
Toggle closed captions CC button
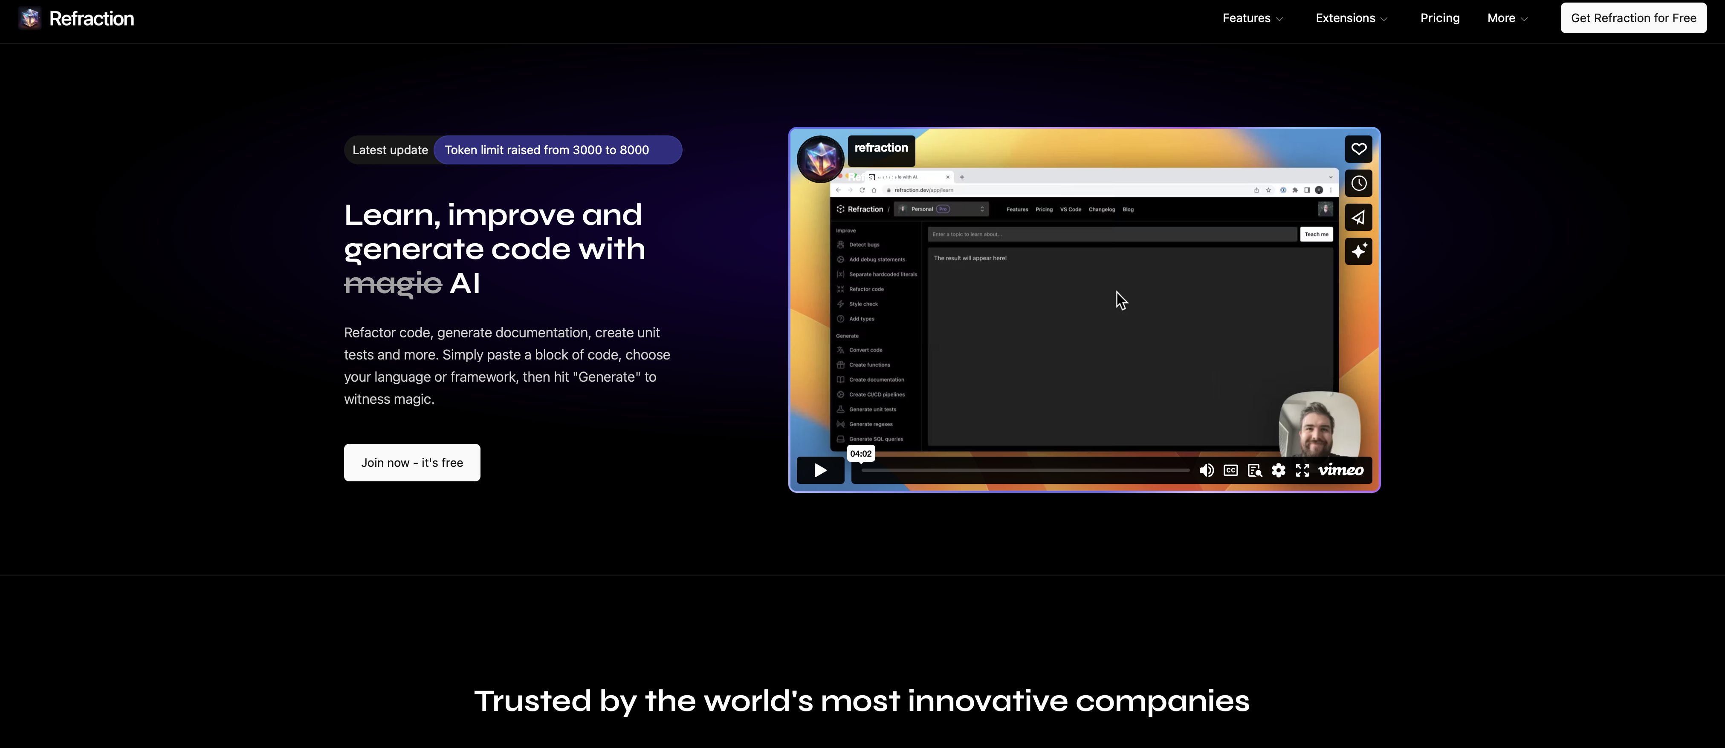[x=1230, y=470]
